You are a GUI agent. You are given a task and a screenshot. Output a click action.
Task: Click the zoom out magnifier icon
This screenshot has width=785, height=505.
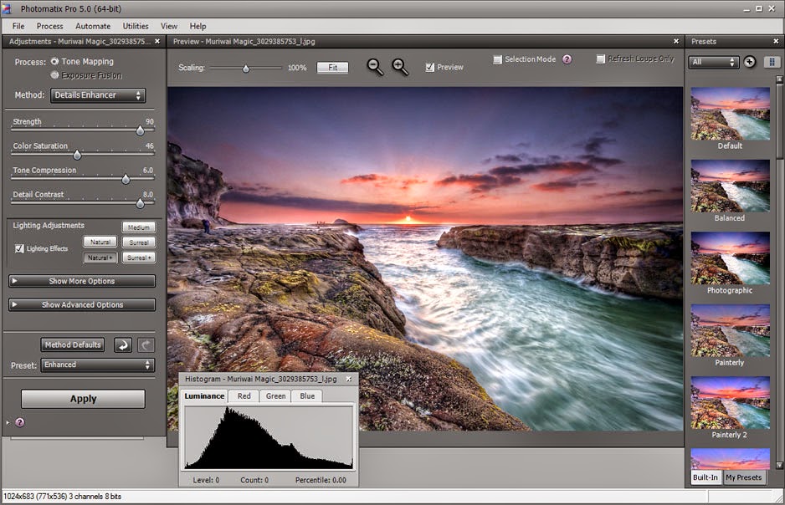pyautogui.click(x=375, y=68)
